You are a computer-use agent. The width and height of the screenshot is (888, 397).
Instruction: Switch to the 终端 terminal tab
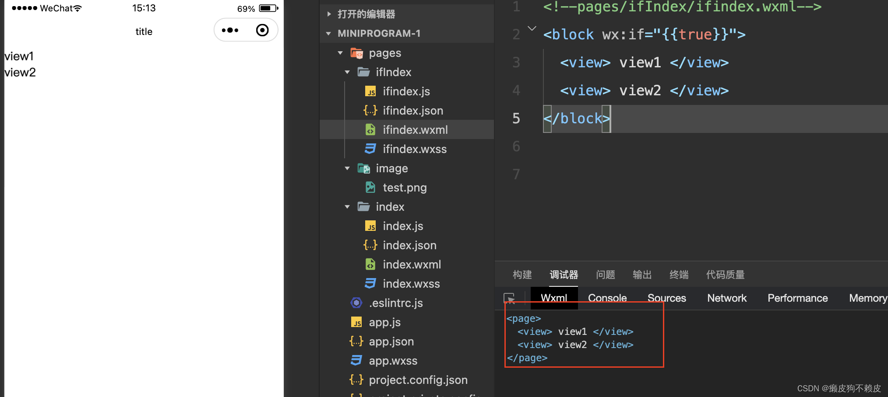click(x=679, y=275)
